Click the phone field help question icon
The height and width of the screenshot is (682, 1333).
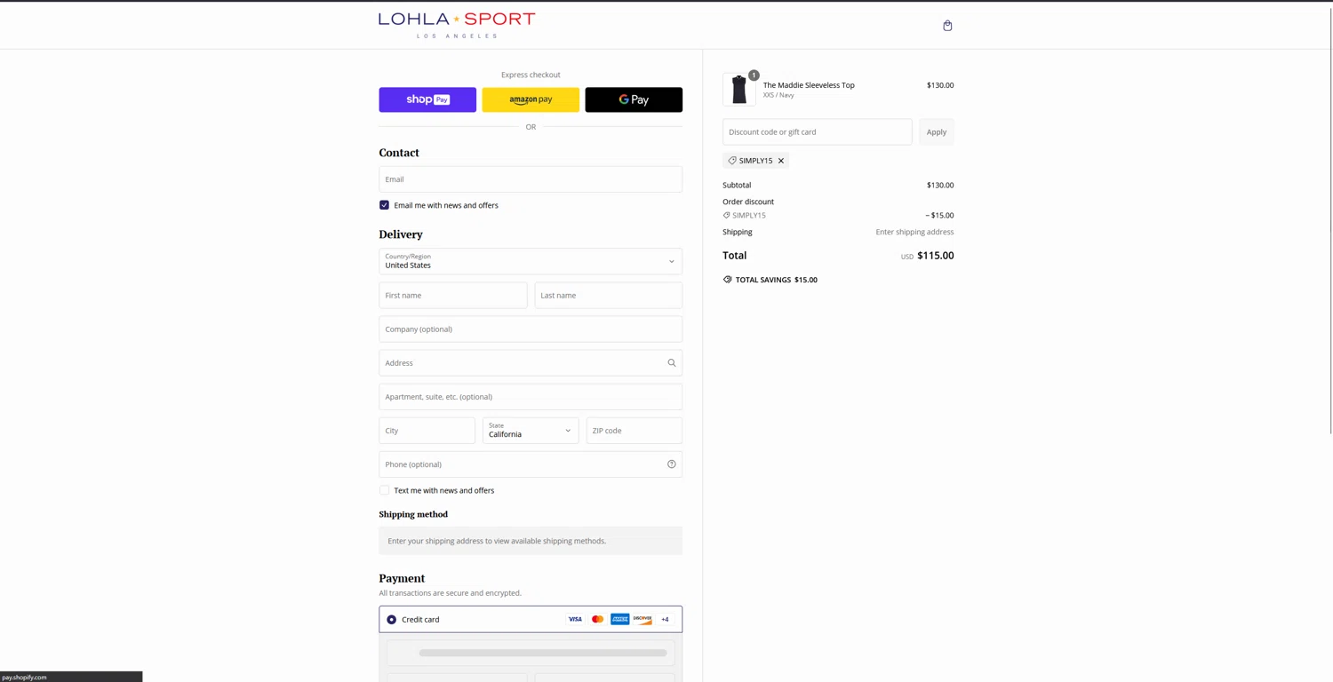coord(672,464)
